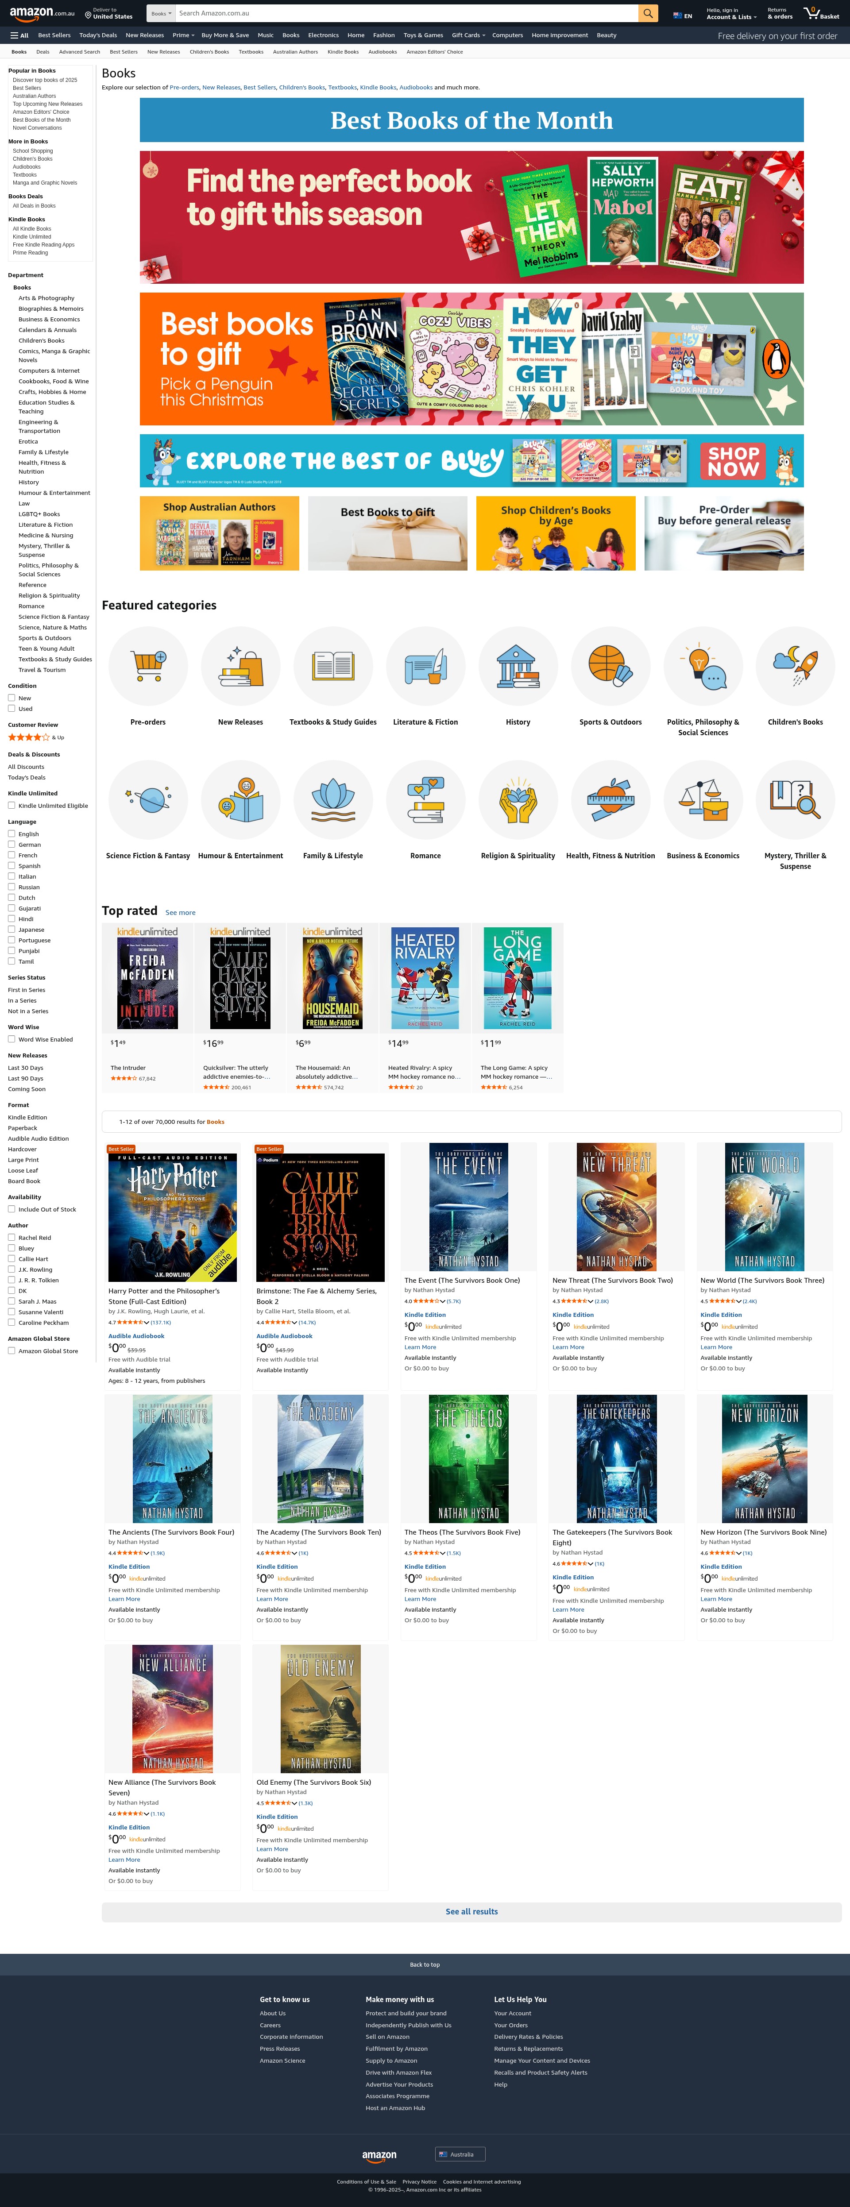The height and width of the screenshot is (2207, 850).
Task: Open the Books search category dropdown
Action: (161, 14)
